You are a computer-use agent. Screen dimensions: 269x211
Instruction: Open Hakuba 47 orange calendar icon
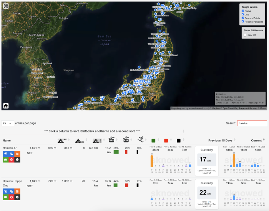tap(17, 154)
